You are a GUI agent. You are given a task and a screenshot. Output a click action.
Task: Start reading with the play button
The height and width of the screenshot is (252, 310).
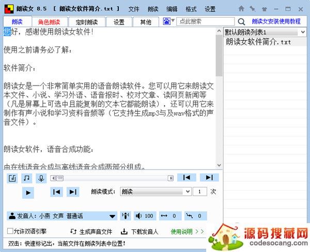(x=28, y=193)
